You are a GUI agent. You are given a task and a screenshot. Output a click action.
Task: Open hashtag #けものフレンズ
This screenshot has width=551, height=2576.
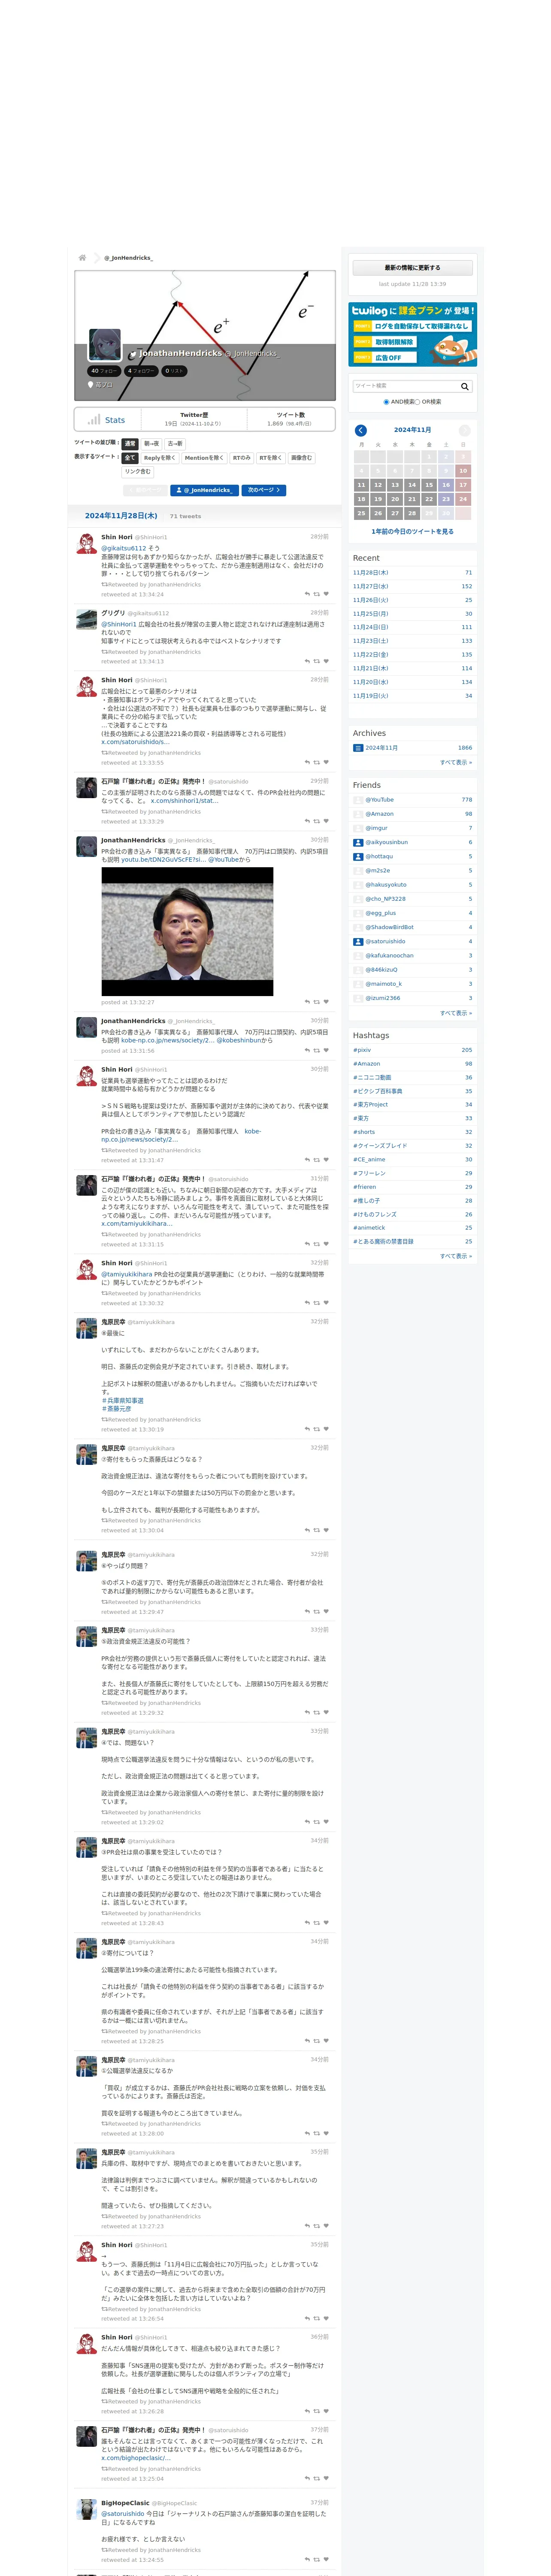pyautogui.click(x=374, y=1214)
